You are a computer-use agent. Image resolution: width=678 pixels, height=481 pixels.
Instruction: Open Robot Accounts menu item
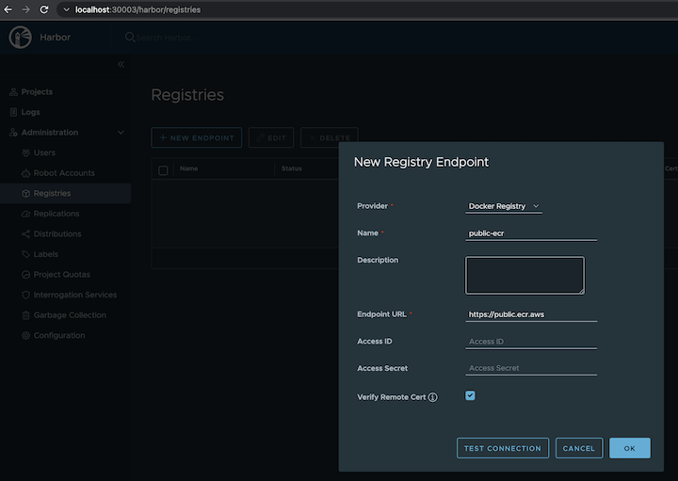63,173
